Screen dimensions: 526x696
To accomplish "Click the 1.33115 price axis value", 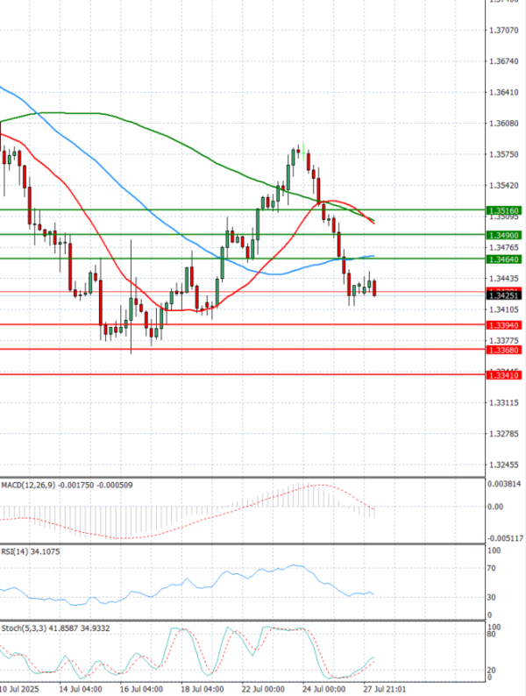I will click(504, 402).
